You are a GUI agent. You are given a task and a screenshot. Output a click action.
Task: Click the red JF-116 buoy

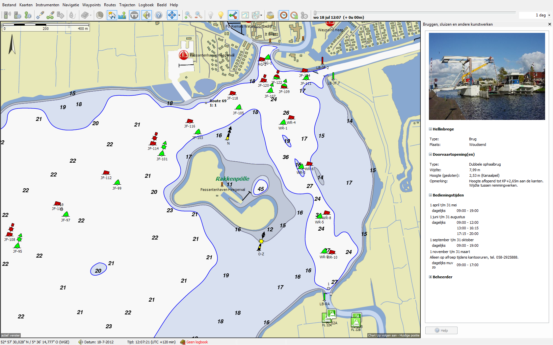click(190, 121)
